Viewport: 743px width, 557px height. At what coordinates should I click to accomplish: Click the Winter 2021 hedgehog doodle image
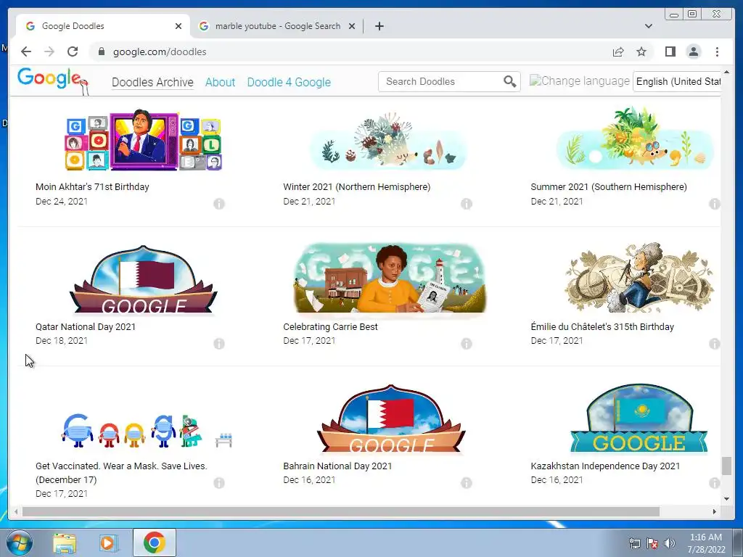389,141
